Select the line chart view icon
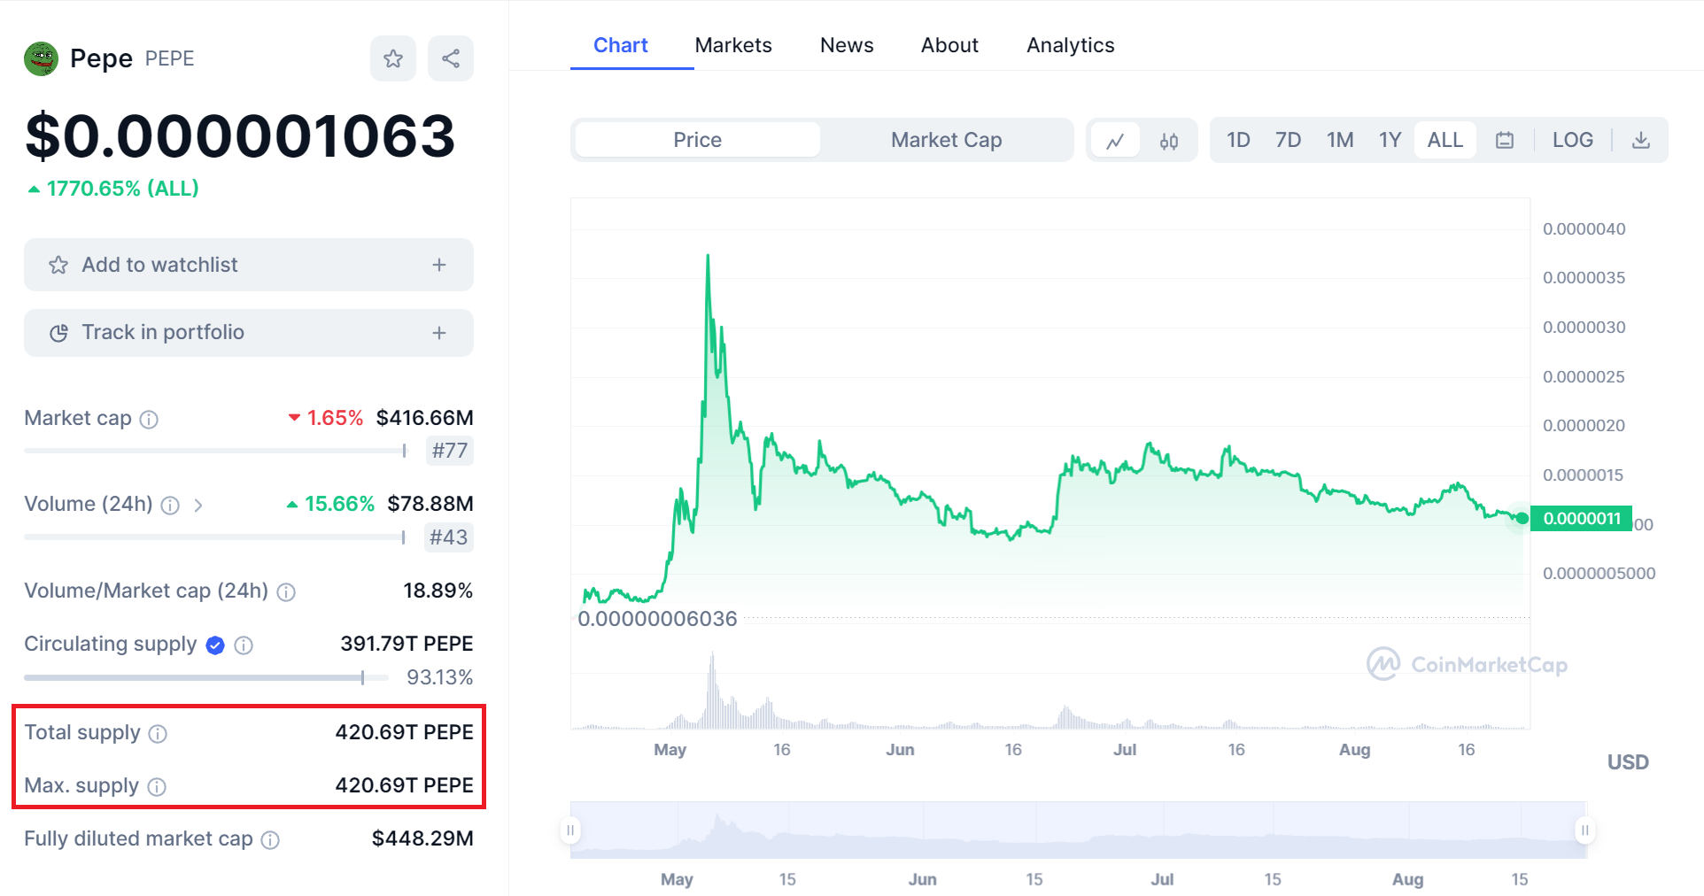This screenshot has width=1704, height=896. [x=1115, y=140]
